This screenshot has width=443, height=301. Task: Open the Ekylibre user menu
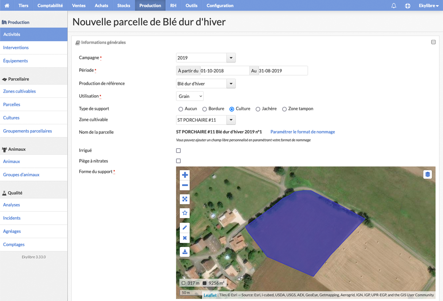click(x=428, y=5)
